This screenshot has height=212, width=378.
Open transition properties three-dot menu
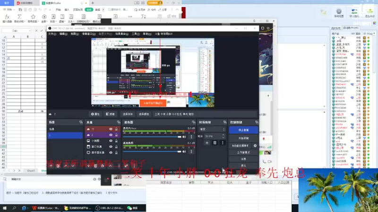[x=223, y=143]
